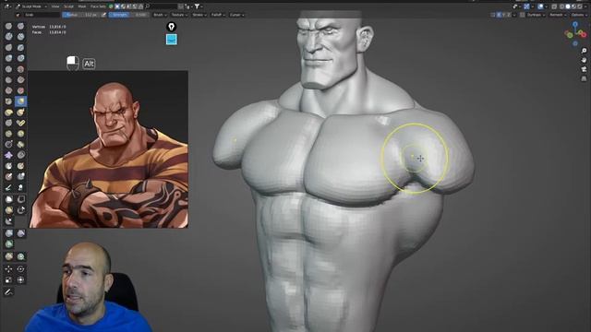The height and width of the screenshot is (332, 591).
Task: Select the Draw Sharp brush
Action: (20, 26)
